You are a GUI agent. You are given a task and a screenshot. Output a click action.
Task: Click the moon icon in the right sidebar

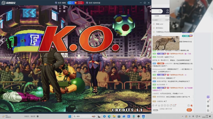(x=208, y=101)
